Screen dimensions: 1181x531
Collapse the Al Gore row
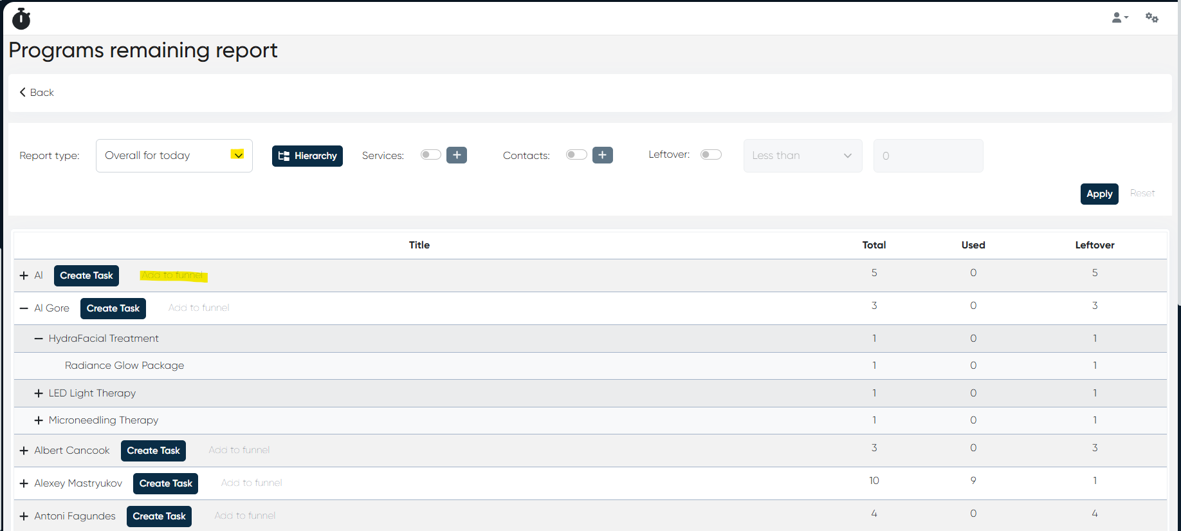(24, 308)
